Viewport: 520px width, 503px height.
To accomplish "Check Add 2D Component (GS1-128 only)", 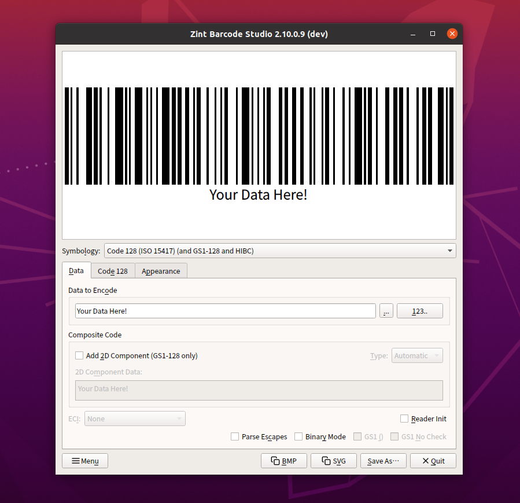I will pyautogui.click(x=79, y=355).
